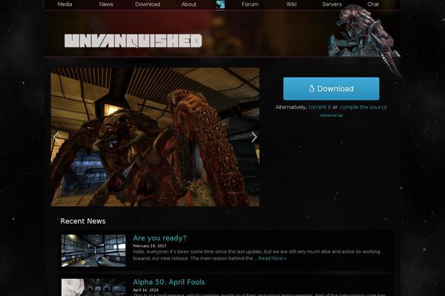
Task: Click the home logo icon in navigation
Action: pos(220,4)
